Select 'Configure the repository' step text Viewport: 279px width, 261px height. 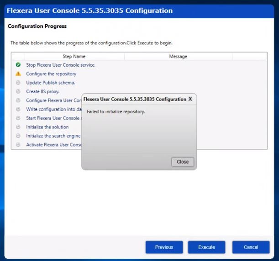(x=51, y=74)
